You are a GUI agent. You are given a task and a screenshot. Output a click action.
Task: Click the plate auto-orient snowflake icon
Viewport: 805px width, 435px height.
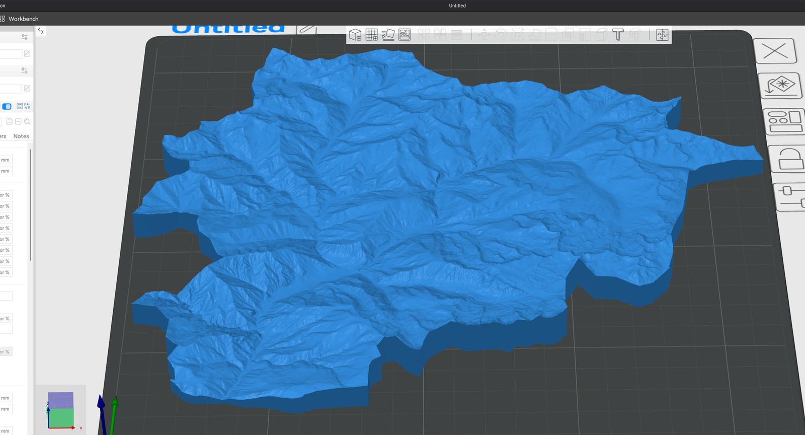point(781,85)
